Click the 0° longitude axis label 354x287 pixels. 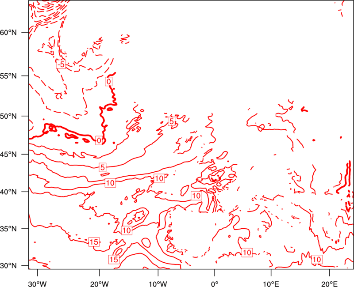tap(215, 284)
